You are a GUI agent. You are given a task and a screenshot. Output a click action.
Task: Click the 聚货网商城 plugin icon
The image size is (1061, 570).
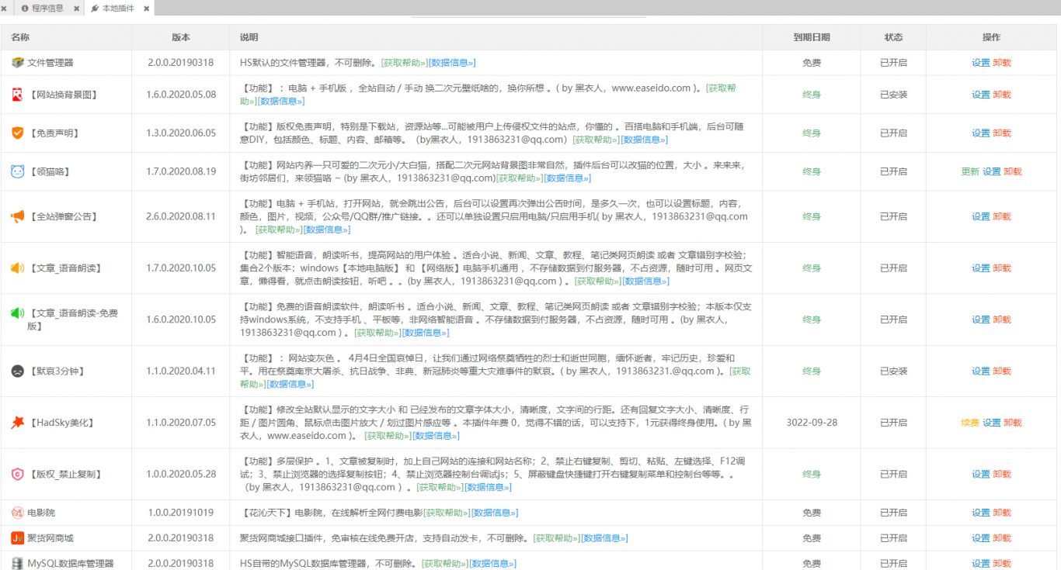click(17, 537)
